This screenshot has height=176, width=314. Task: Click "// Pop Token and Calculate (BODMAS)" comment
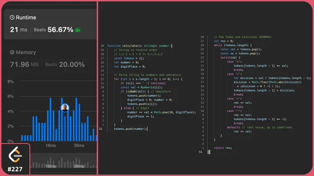click(x=242, y=37)
